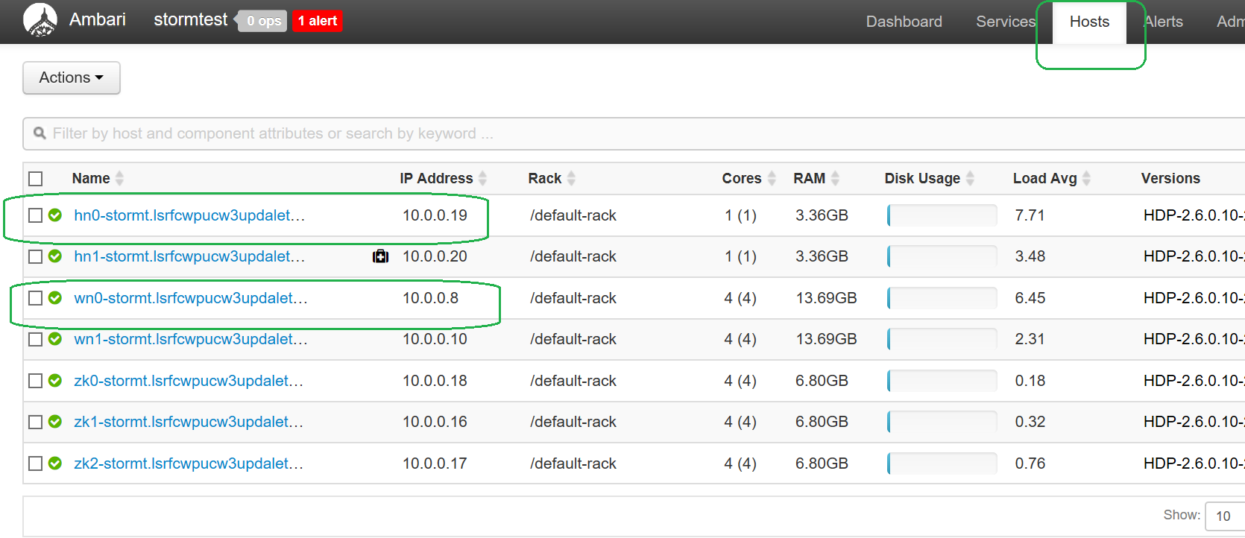Click disk usage bar for zk0-stormt

tap(942, 381)
